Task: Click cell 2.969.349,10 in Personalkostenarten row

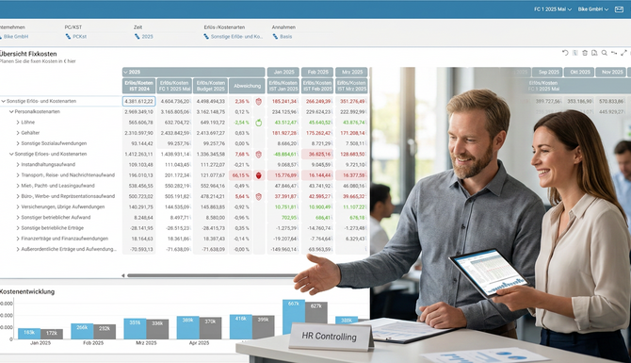Action: [138, 112]
